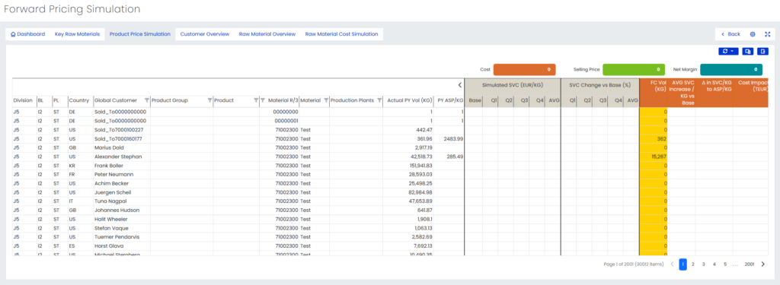This screenshot has height=285, width=780.
Task: Click the green Selling Price value box
Action: [633, 69]
